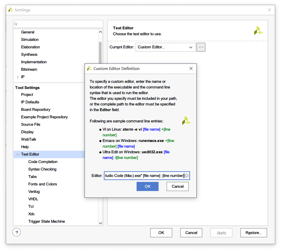
Task: Close the Custom Editor Definition dialog
Action: point(191,68)
